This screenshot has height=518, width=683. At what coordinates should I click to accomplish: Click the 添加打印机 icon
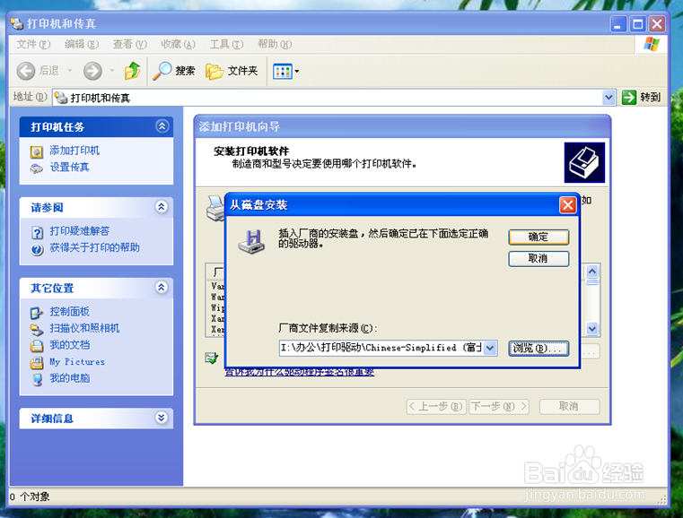[37, 151]
